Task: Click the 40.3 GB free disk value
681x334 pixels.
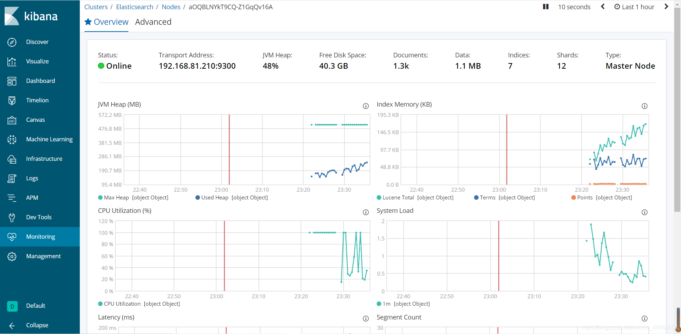Action: tap(333, 66)
